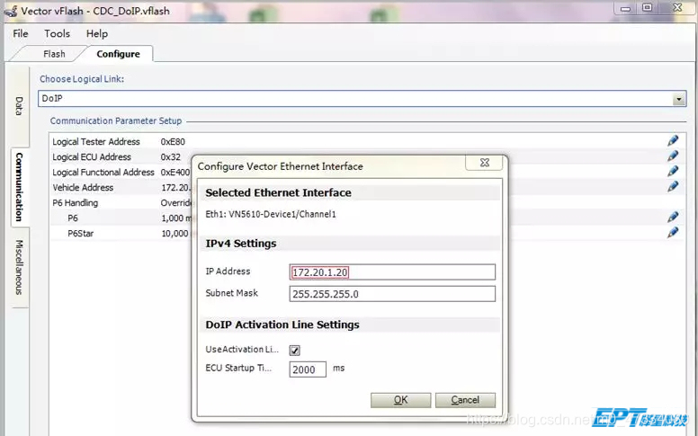698x436 pixels.
Task: Edit the P6 value with pencil icon
Action: click(673, 218)
